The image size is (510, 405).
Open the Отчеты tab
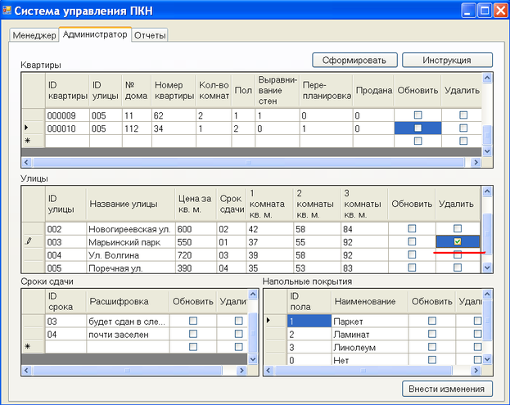150,36
